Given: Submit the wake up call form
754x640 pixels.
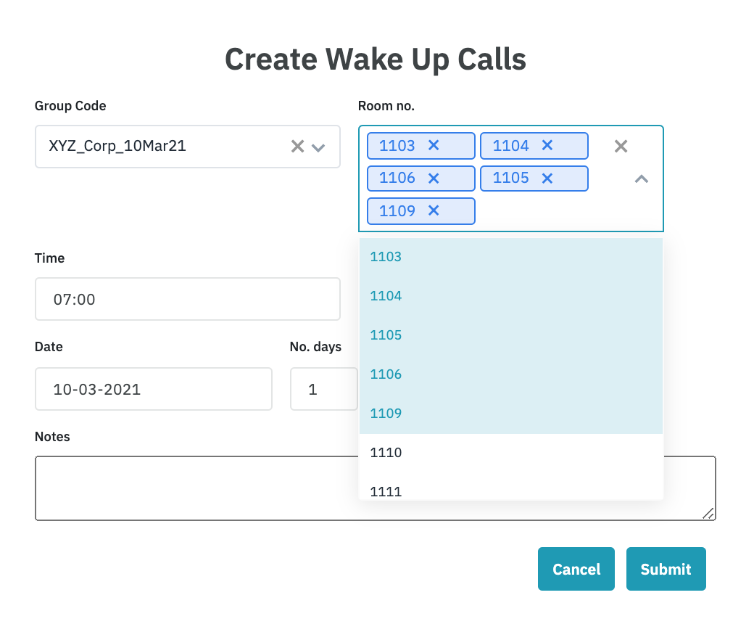Looking at the screenshot, I should 666,569.
